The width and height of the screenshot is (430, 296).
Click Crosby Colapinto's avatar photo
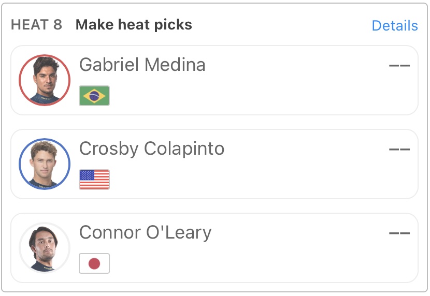pos(45,164)
